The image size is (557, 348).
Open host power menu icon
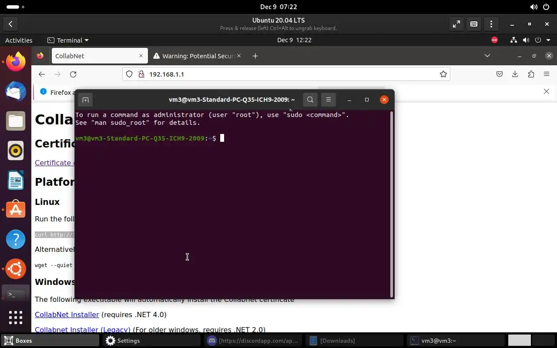coord(546,7)
